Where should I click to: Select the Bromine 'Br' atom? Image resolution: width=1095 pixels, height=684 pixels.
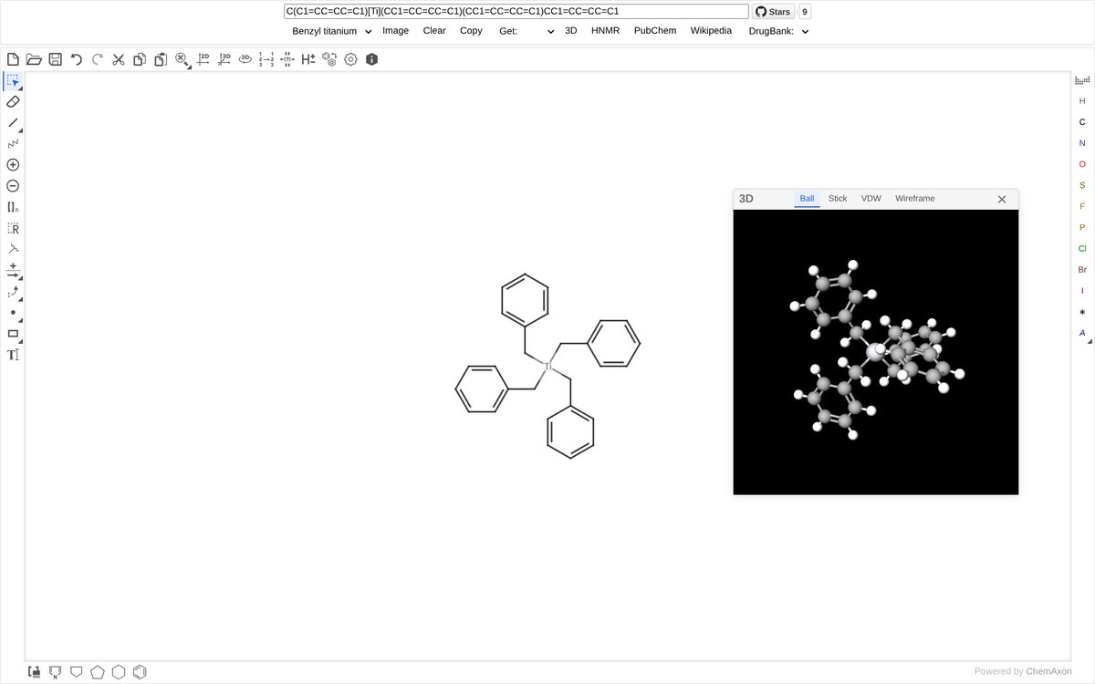(1082, 269)
